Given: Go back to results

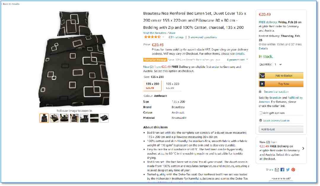Looking at the screenshot, I should (x=11, y=4).
